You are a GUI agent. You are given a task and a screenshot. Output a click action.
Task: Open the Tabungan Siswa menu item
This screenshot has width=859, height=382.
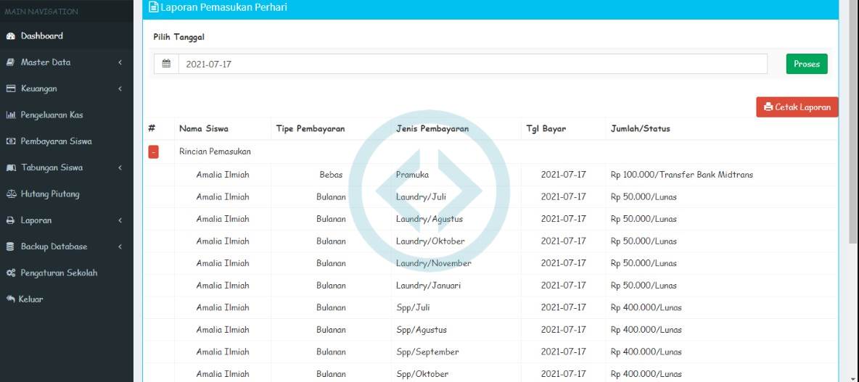pyautogui.click(x=52, y=167)
